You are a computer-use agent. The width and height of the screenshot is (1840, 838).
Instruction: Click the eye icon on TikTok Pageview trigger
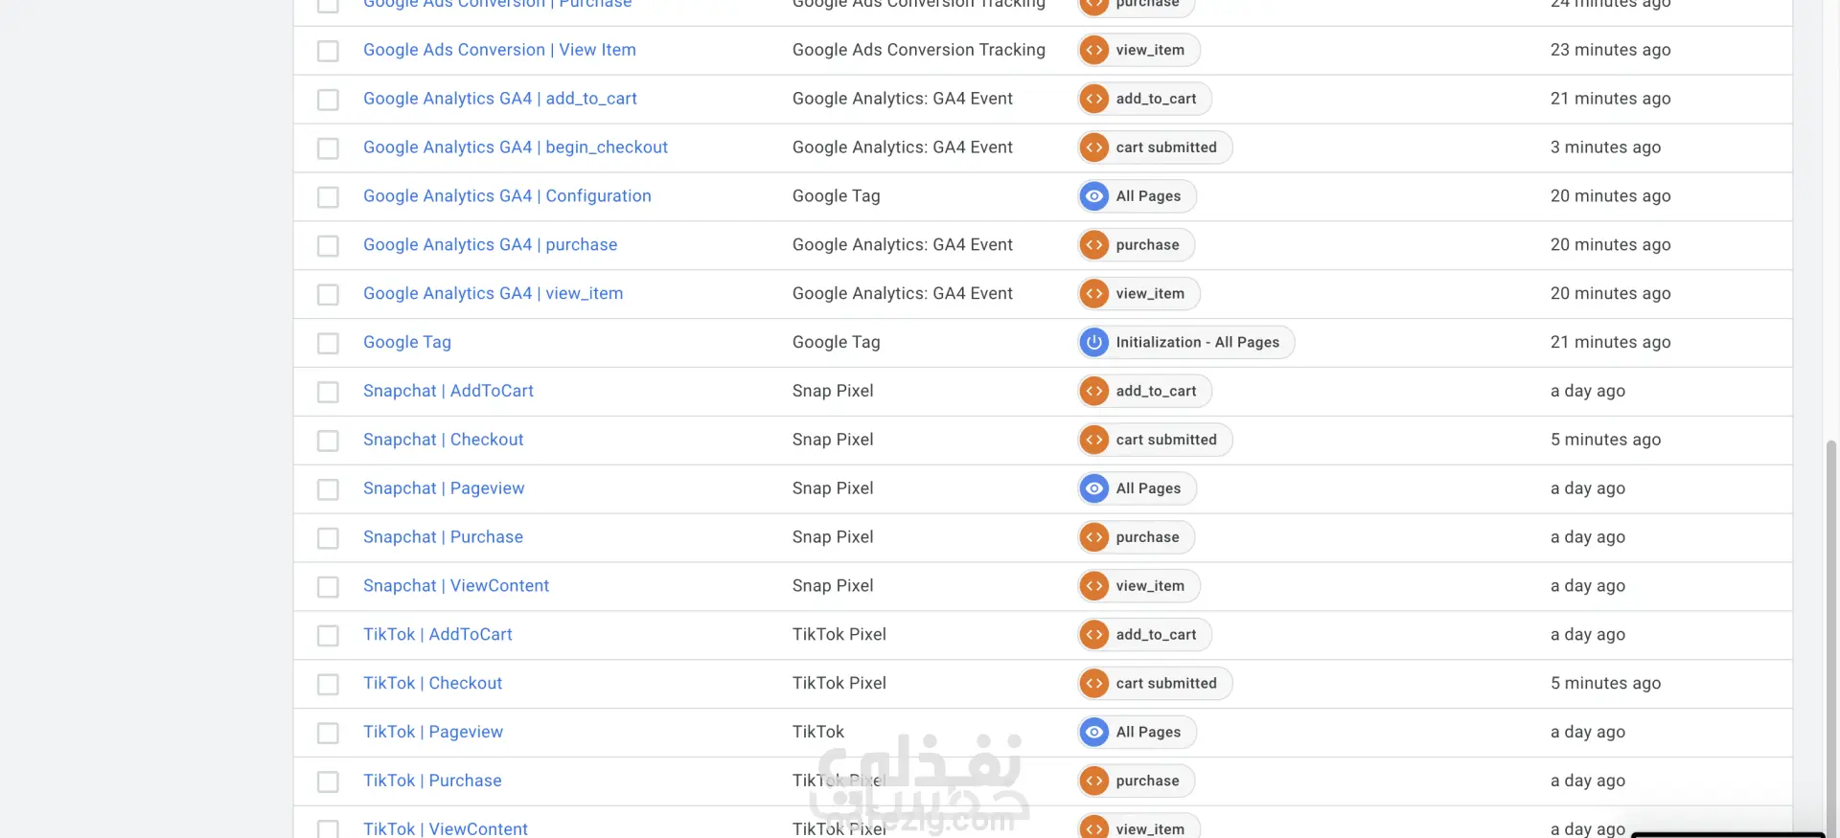(x=1093, y=732)
